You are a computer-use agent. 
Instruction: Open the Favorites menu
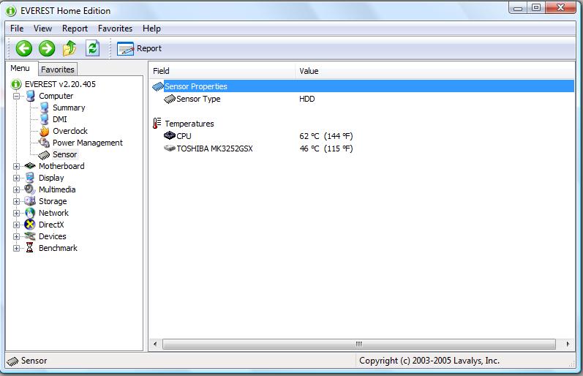pyautogui.click(x=115, y=29)
